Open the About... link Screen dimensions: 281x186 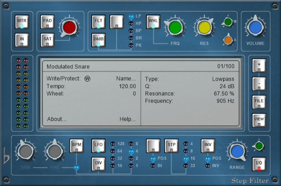[57, 119]
